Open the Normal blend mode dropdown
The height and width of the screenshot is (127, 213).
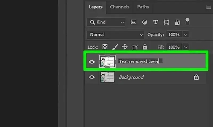click(115, 35)
